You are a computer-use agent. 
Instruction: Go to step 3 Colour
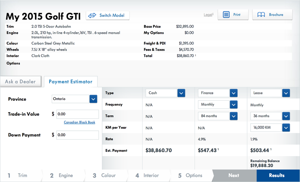(x=106, y=176)
